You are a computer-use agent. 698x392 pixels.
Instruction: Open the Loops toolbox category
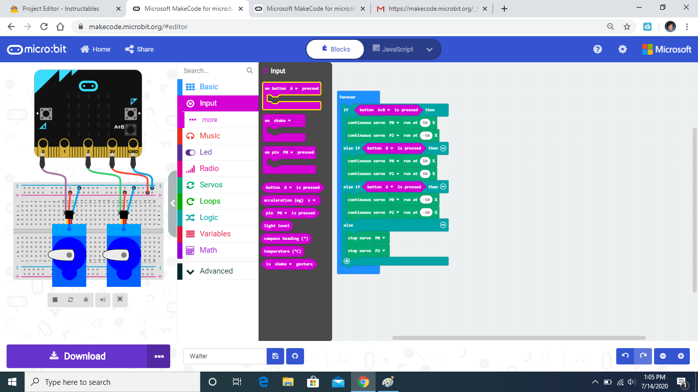click(x=218, y=201)
